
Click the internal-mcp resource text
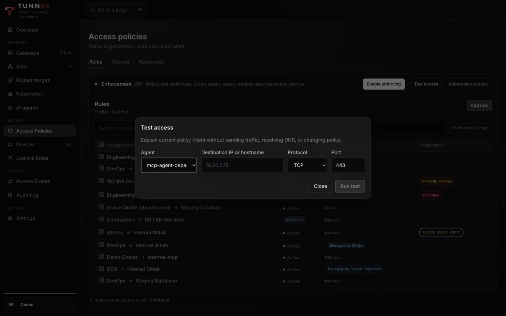pos(163,257)
